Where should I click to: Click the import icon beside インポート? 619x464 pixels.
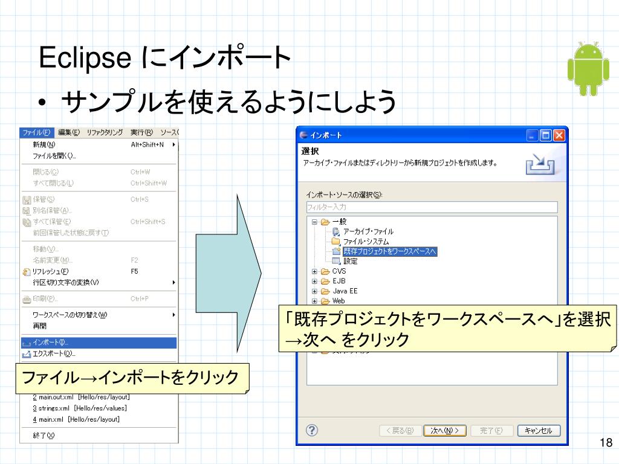click(x=27, y=344)
